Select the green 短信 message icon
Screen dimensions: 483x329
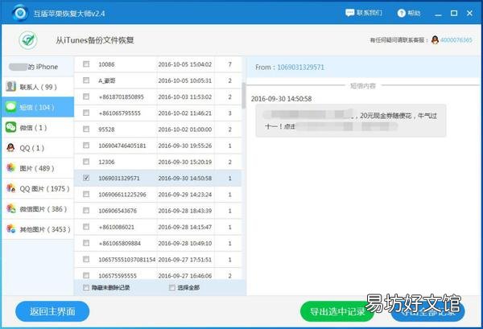pos(10,107)
